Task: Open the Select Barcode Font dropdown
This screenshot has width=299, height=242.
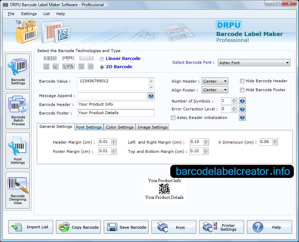Action: [x=254, y=63]
